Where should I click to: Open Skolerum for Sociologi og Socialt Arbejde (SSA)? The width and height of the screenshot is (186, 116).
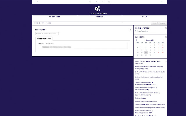coord(150,108)
